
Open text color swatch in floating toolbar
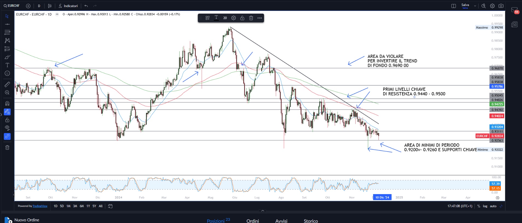pyautogui.click(x=216, y=18)
